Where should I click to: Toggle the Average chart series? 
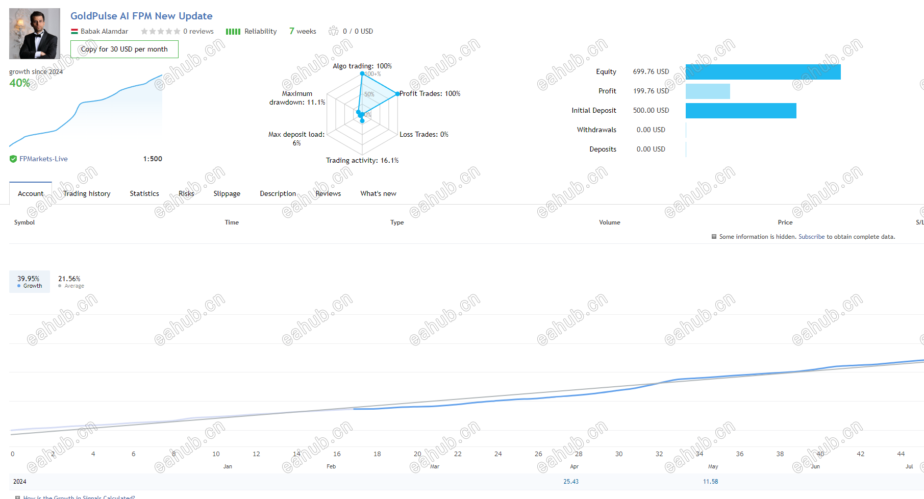point(71,282)
